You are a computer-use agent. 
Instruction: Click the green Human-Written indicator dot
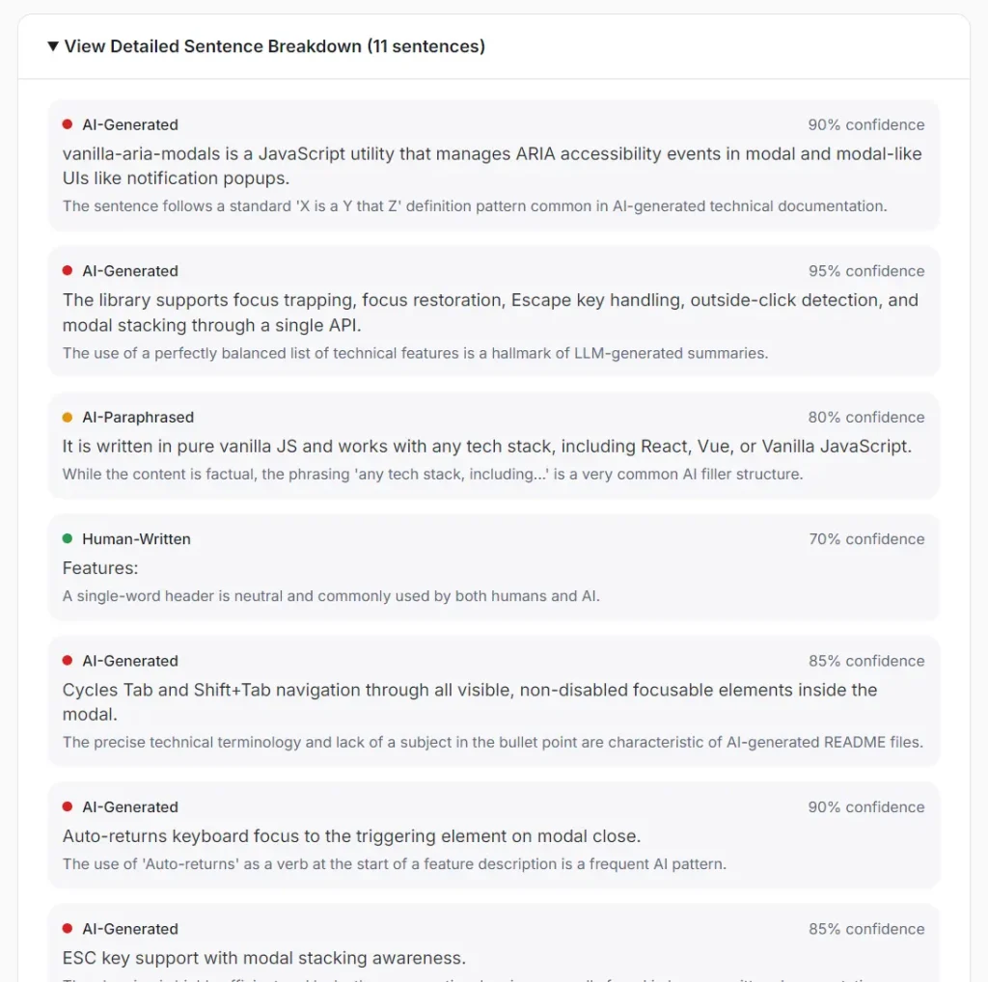click(x=67, y=538)
